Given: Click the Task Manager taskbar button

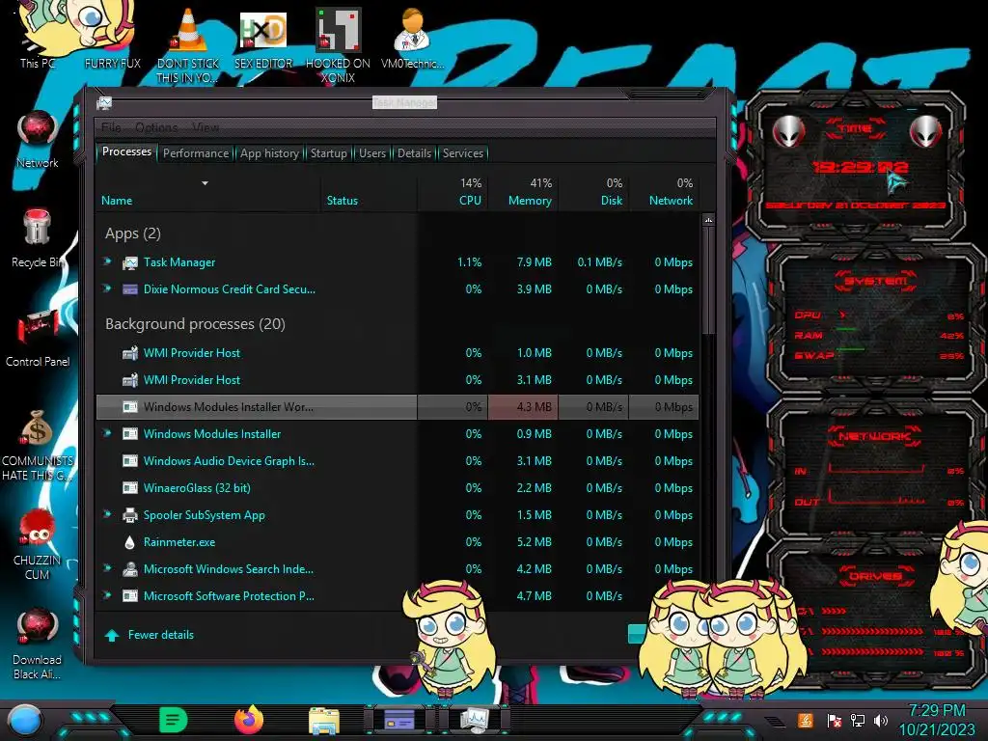Looking at the screenshot, I should click(x=474, y=720).
